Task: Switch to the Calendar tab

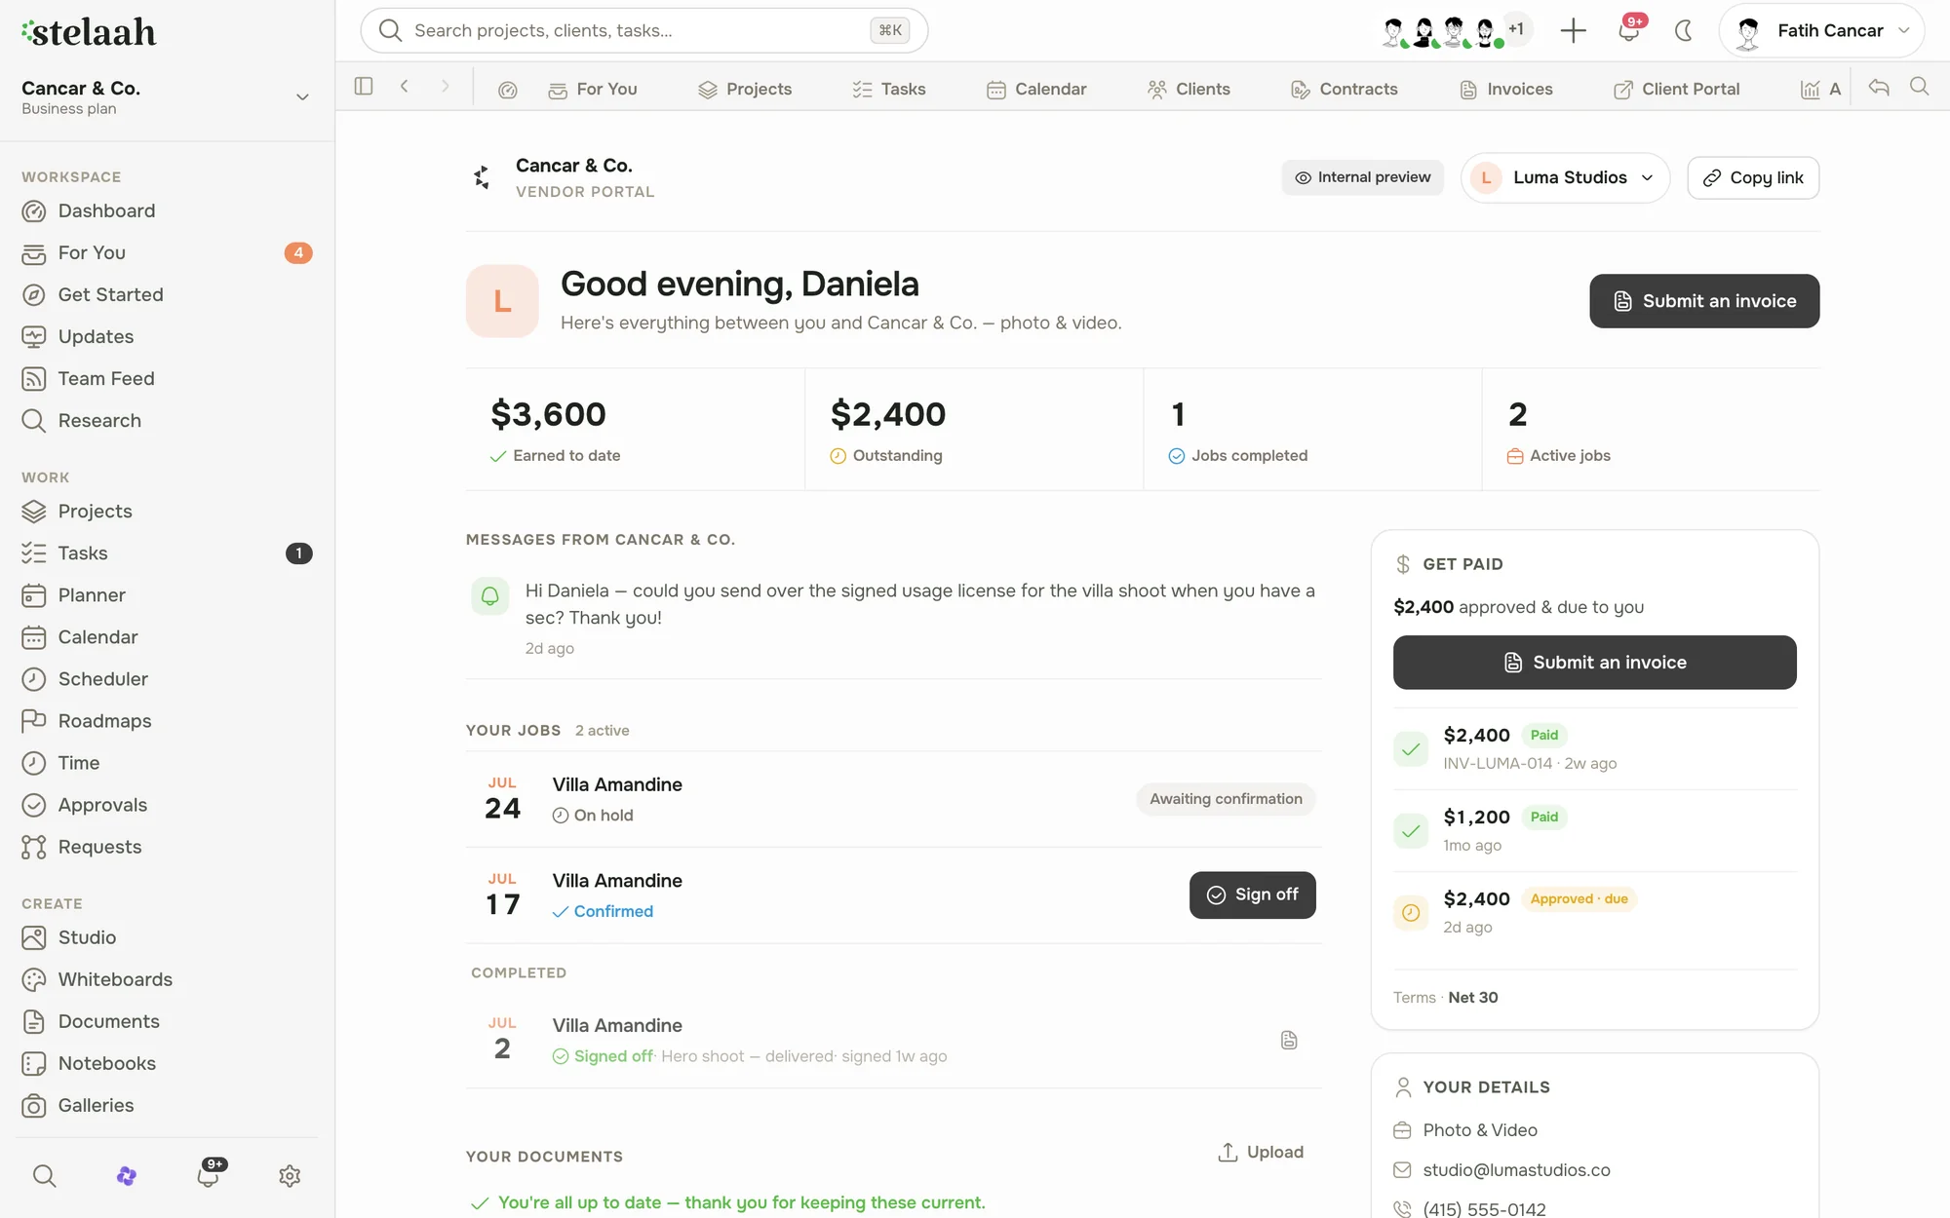Action: [1036, 90]
